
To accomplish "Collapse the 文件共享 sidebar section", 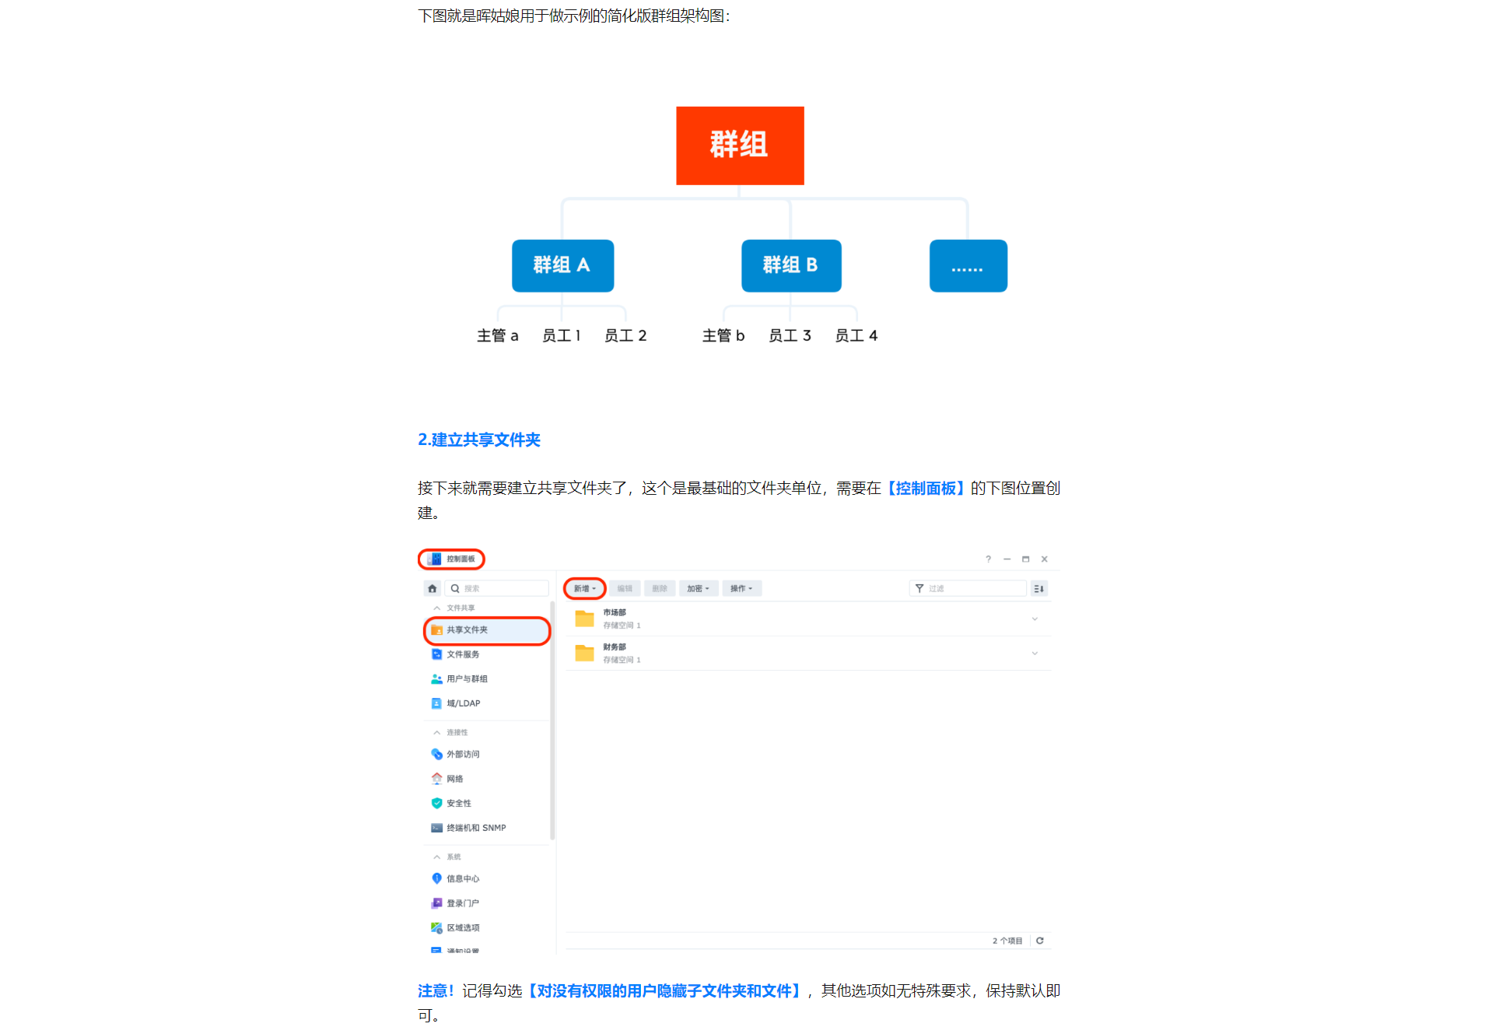I will point(437,608).
